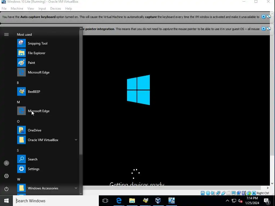Click mouse integration indicator in status bar

(x=249, y=193)
